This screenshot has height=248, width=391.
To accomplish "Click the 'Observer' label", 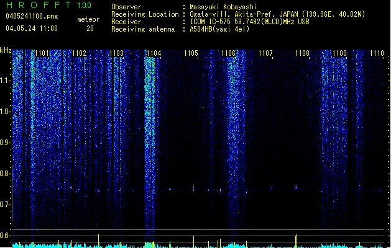I will [126, 7].
